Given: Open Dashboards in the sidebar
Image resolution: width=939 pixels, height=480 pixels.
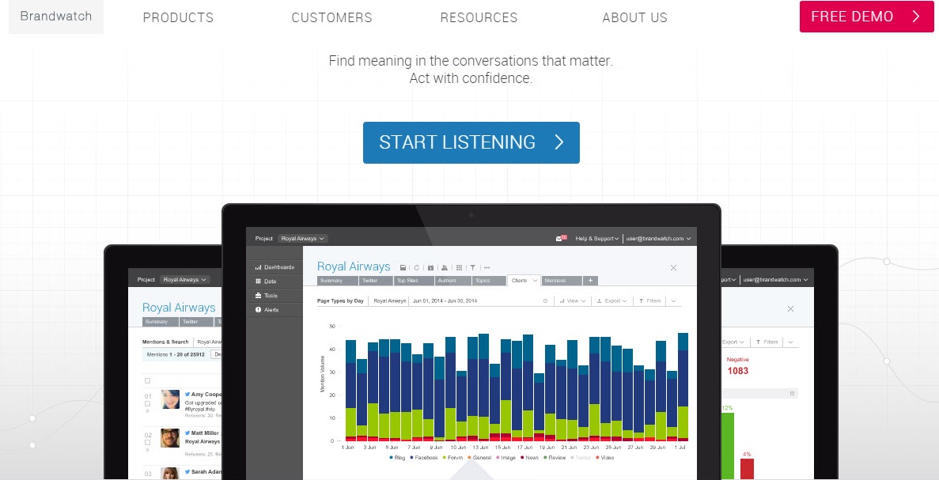Looking at the screenshot, I should (275, 267).
